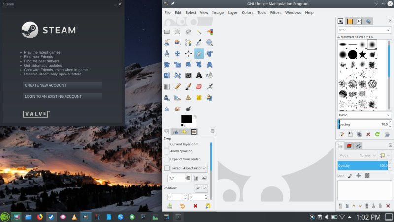Enable Current layer only checkbox
The width and height of the screenshot is (394, 222).
tap(167, 144)
